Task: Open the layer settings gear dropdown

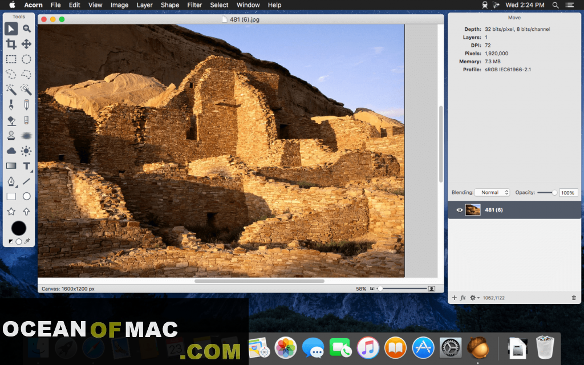Action: point(474,298)
